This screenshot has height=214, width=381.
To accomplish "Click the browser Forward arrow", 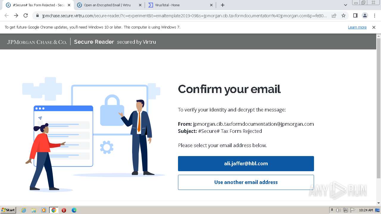I will tap(16, 15).
